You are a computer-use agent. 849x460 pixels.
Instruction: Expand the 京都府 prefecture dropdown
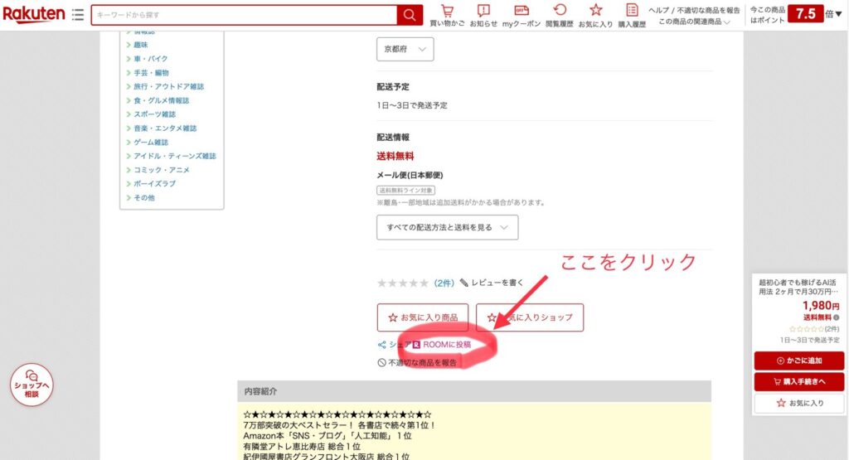[405, 50]
